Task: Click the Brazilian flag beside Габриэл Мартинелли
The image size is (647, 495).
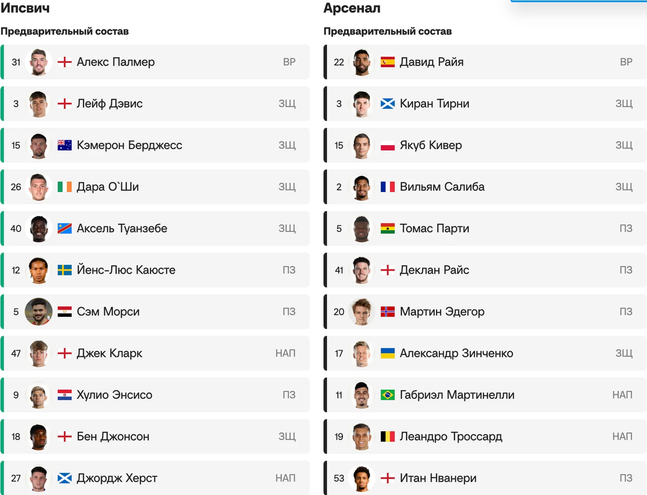Action: click(387, 395)
